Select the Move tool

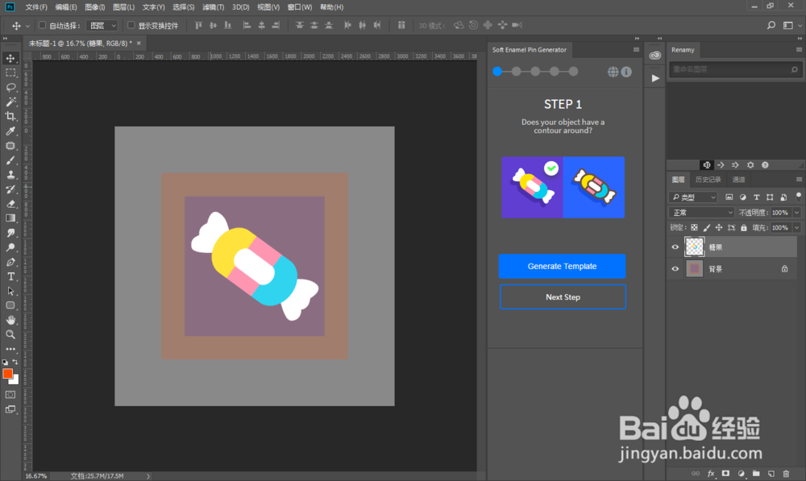pyautogui.click(x=10, y=58)
